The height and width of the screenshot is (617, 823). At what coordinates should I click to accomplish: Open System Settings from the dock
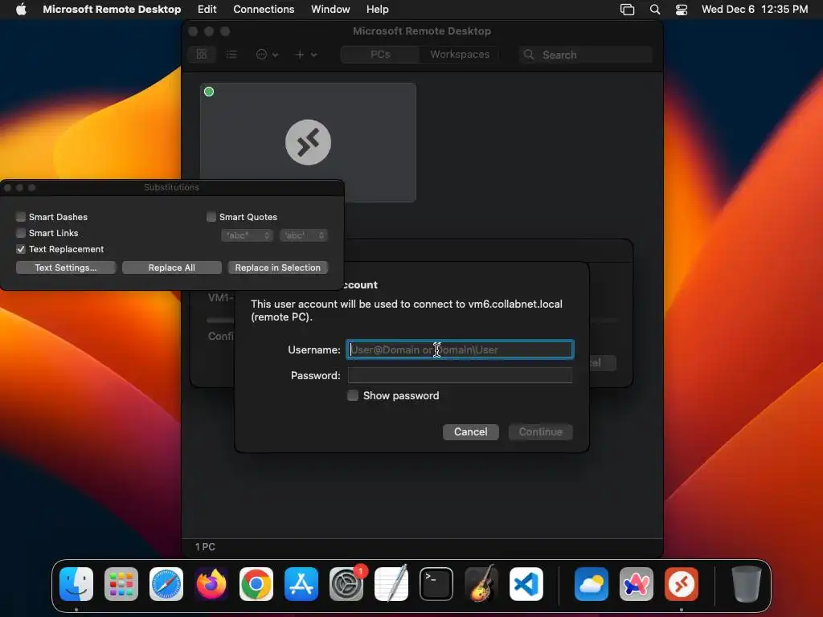[346, 584]
